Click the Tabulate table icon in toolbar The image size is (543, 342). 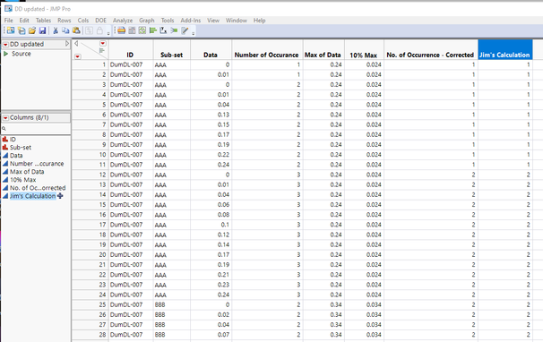pos(132,30)
